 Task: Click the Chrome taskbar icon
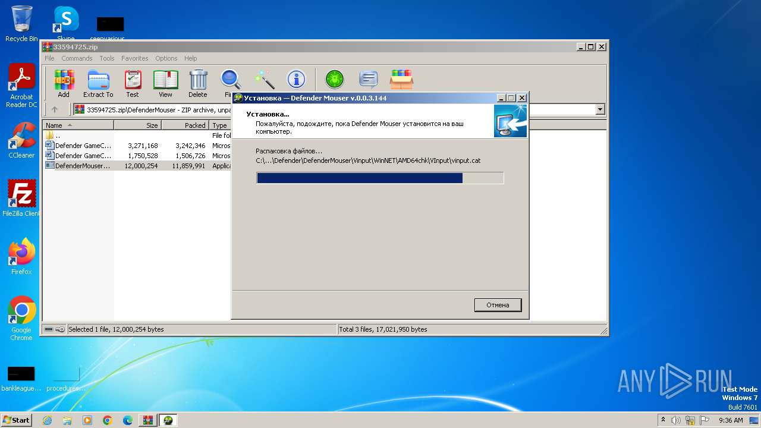[x=108, y=420]
